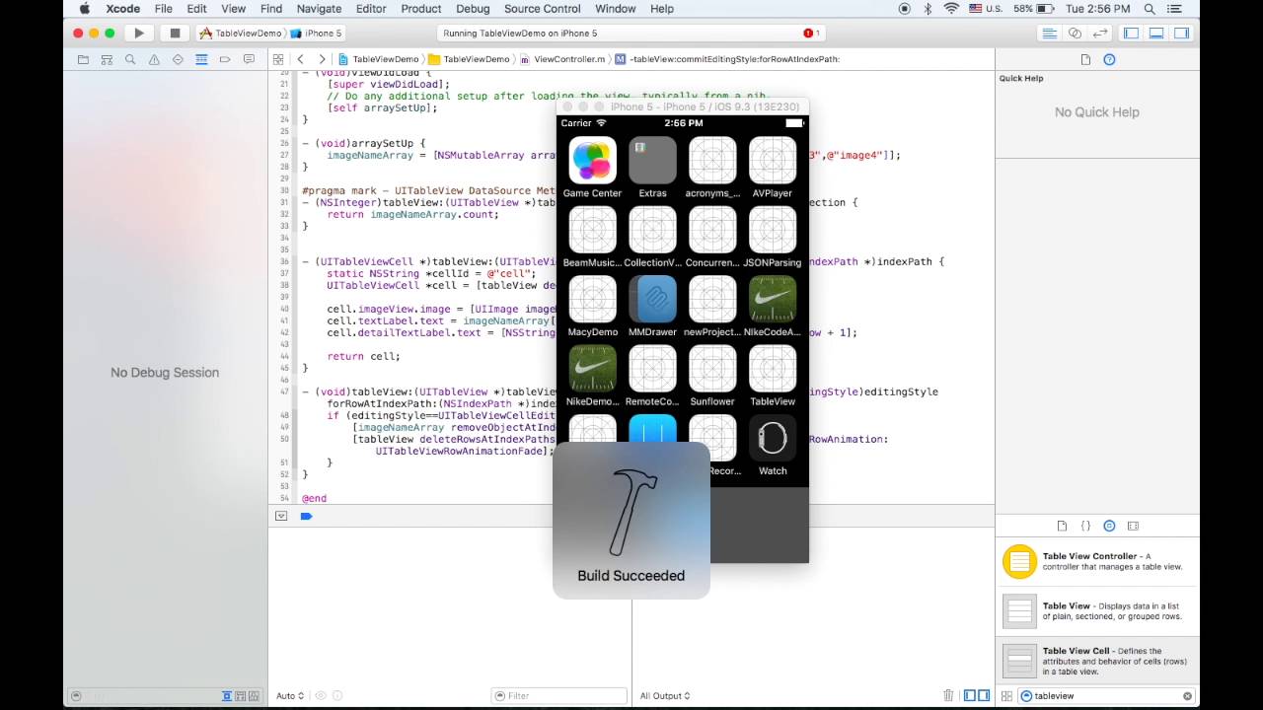Toggle the Navigator panel visibility
This screenshot has width=1263, height=710.
pyautogui.click(x=1131, y=33)
